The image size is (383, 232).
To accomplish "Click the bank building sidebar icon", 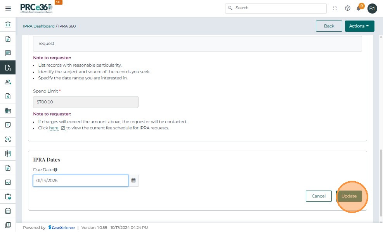I will (8, 25).
